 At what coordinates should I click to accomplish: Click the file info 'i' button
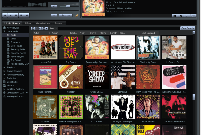tap(175, 16)
